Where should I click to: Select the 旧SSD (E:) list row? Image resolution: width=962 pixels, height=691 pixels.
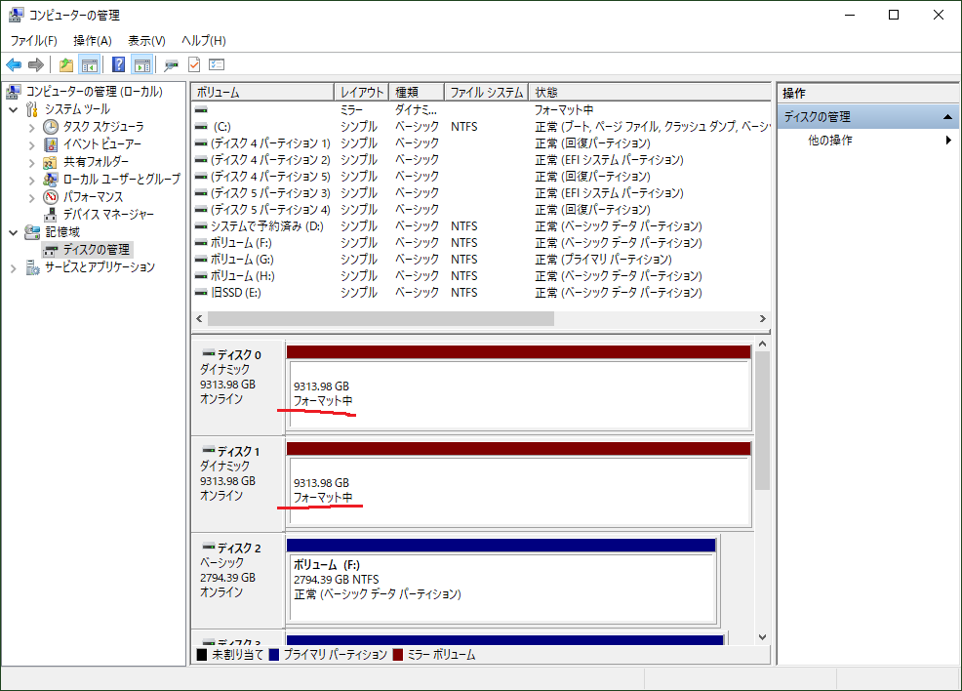(x=481, y=292)
